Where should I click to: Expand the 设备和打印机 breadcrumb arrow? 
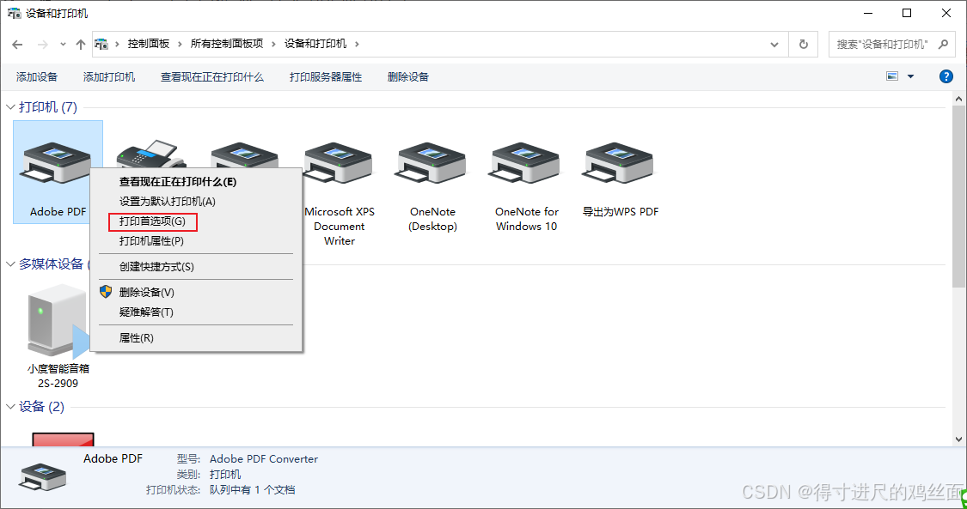click(357, 45)
